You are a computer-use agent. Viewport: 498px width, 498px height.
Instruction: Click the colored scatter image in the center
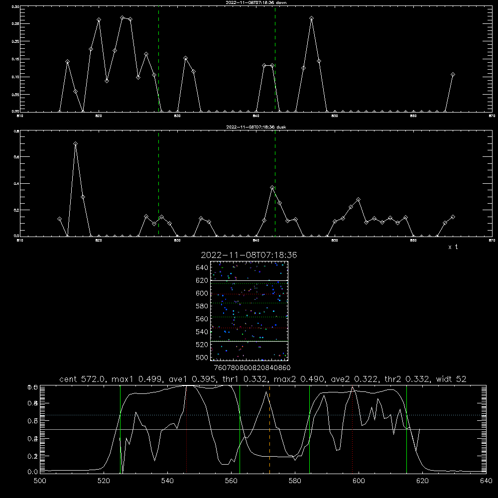click(x=249, y=311)
